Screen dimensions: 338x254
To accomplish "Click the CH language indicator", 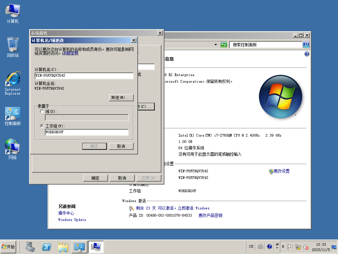I will 251,246.
